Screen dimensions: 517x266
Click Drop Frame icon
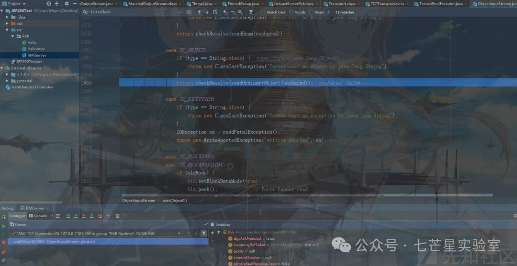pyautogui.click(x=99, y=216)
